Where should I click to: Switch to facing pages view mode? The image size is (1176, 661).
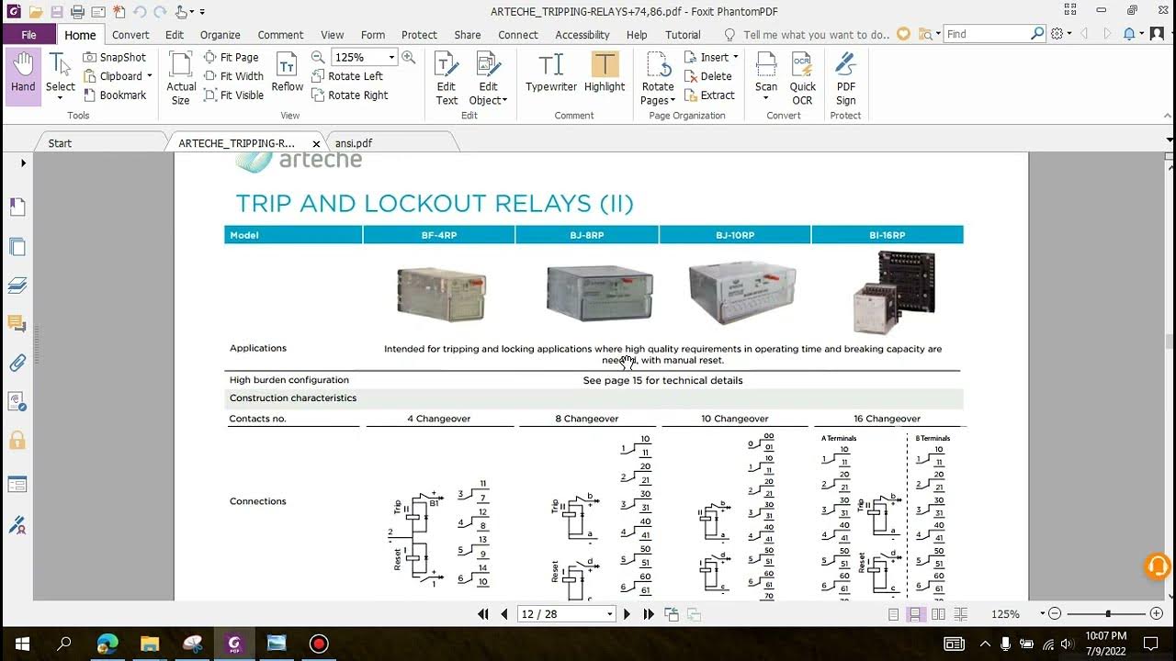coord(938,614)
